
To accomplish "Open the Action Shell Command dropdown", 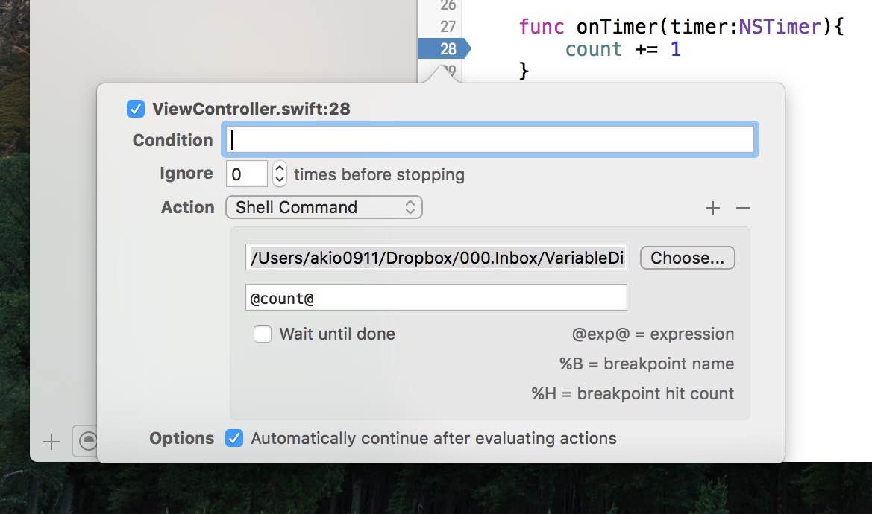I will pos(324,207).
